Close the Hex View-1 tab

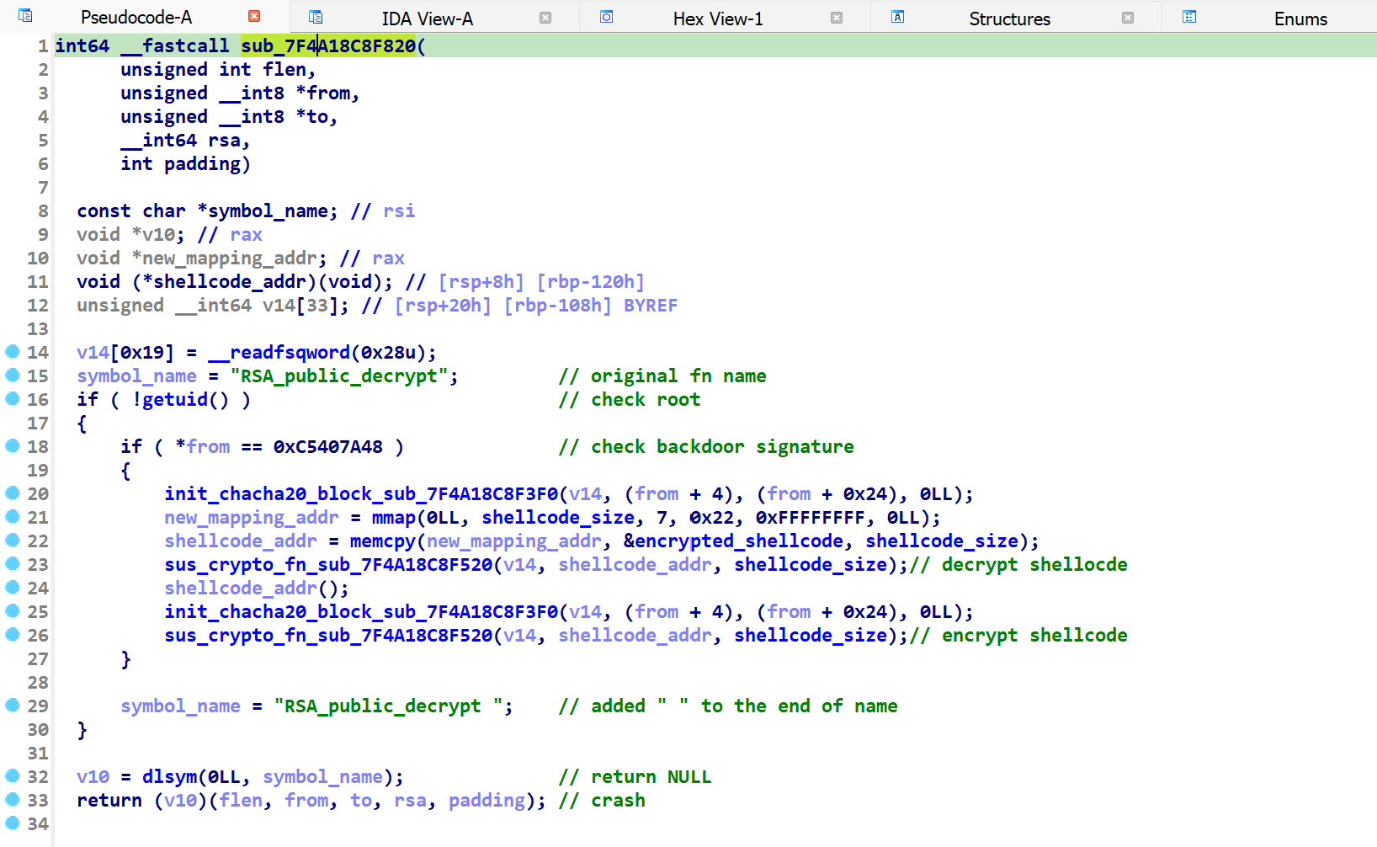pos(837,18)
